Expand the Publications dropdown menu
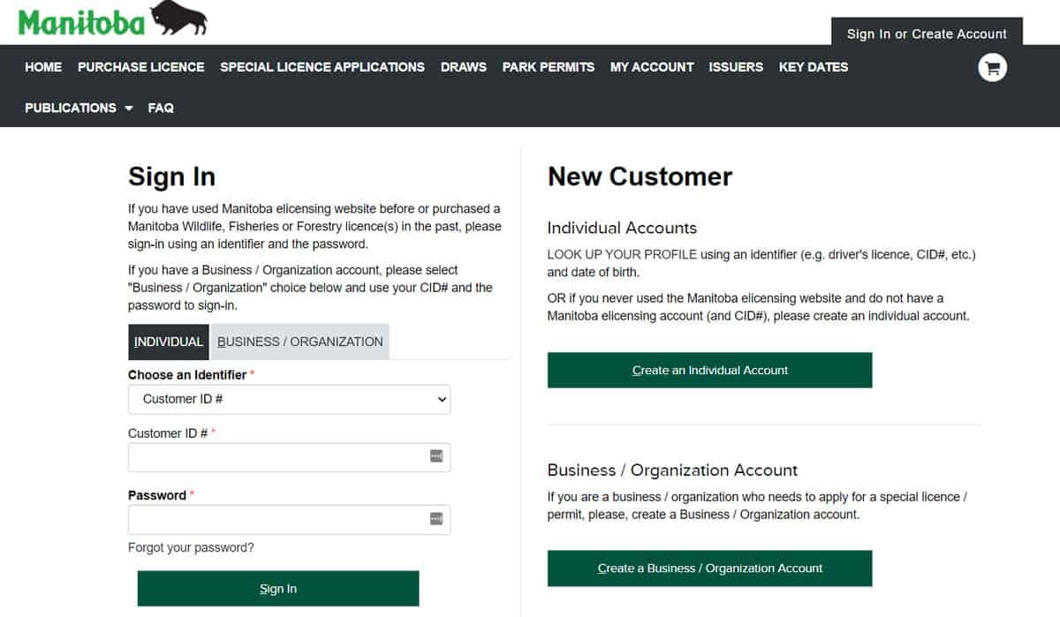The width and height of the screenshot is (1060, 617). 79,108
